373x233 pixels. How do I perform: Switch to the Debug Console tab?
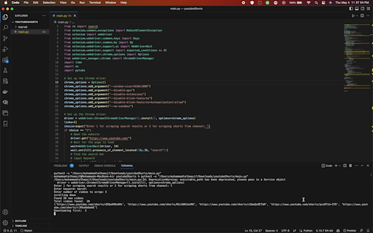click(105, 166)
